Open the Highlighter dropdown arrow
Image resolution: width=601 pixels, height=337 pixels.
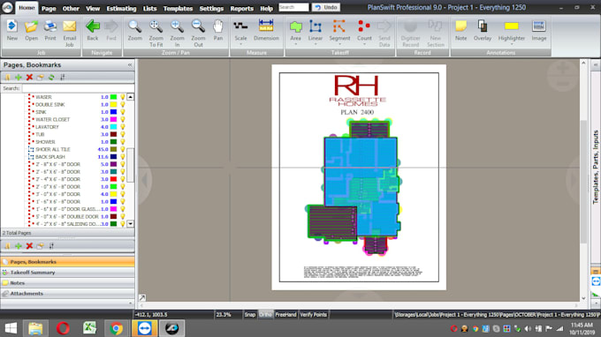pyautogui.click(x=512, y=44)
